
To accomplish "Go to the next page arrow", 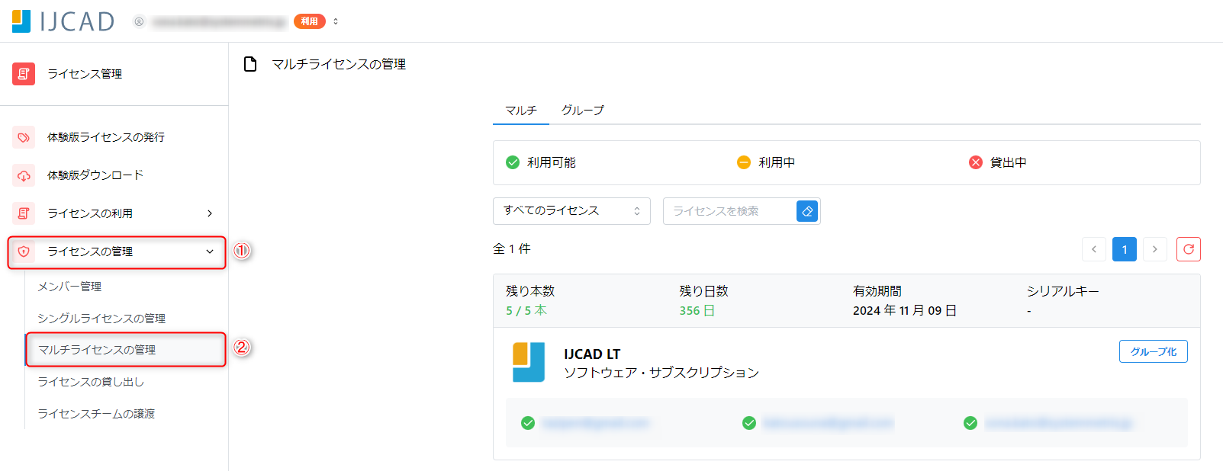I will [1155, 249].
